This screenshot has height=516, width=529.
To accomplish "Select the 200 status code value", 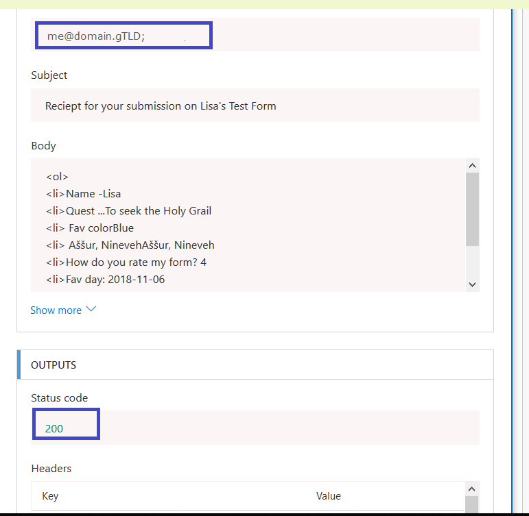I will 54,428.
